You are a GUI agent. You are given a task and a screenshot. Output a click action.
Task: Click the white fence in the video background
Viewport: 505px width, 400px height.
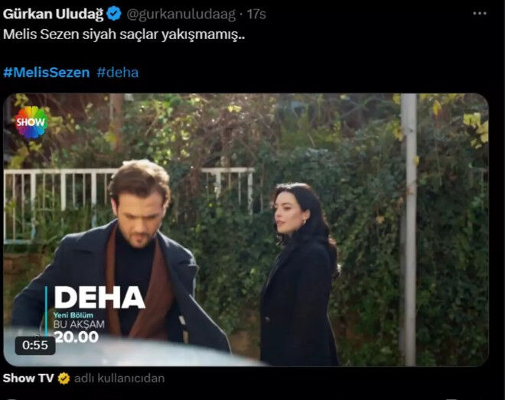(x=129, y=193)
